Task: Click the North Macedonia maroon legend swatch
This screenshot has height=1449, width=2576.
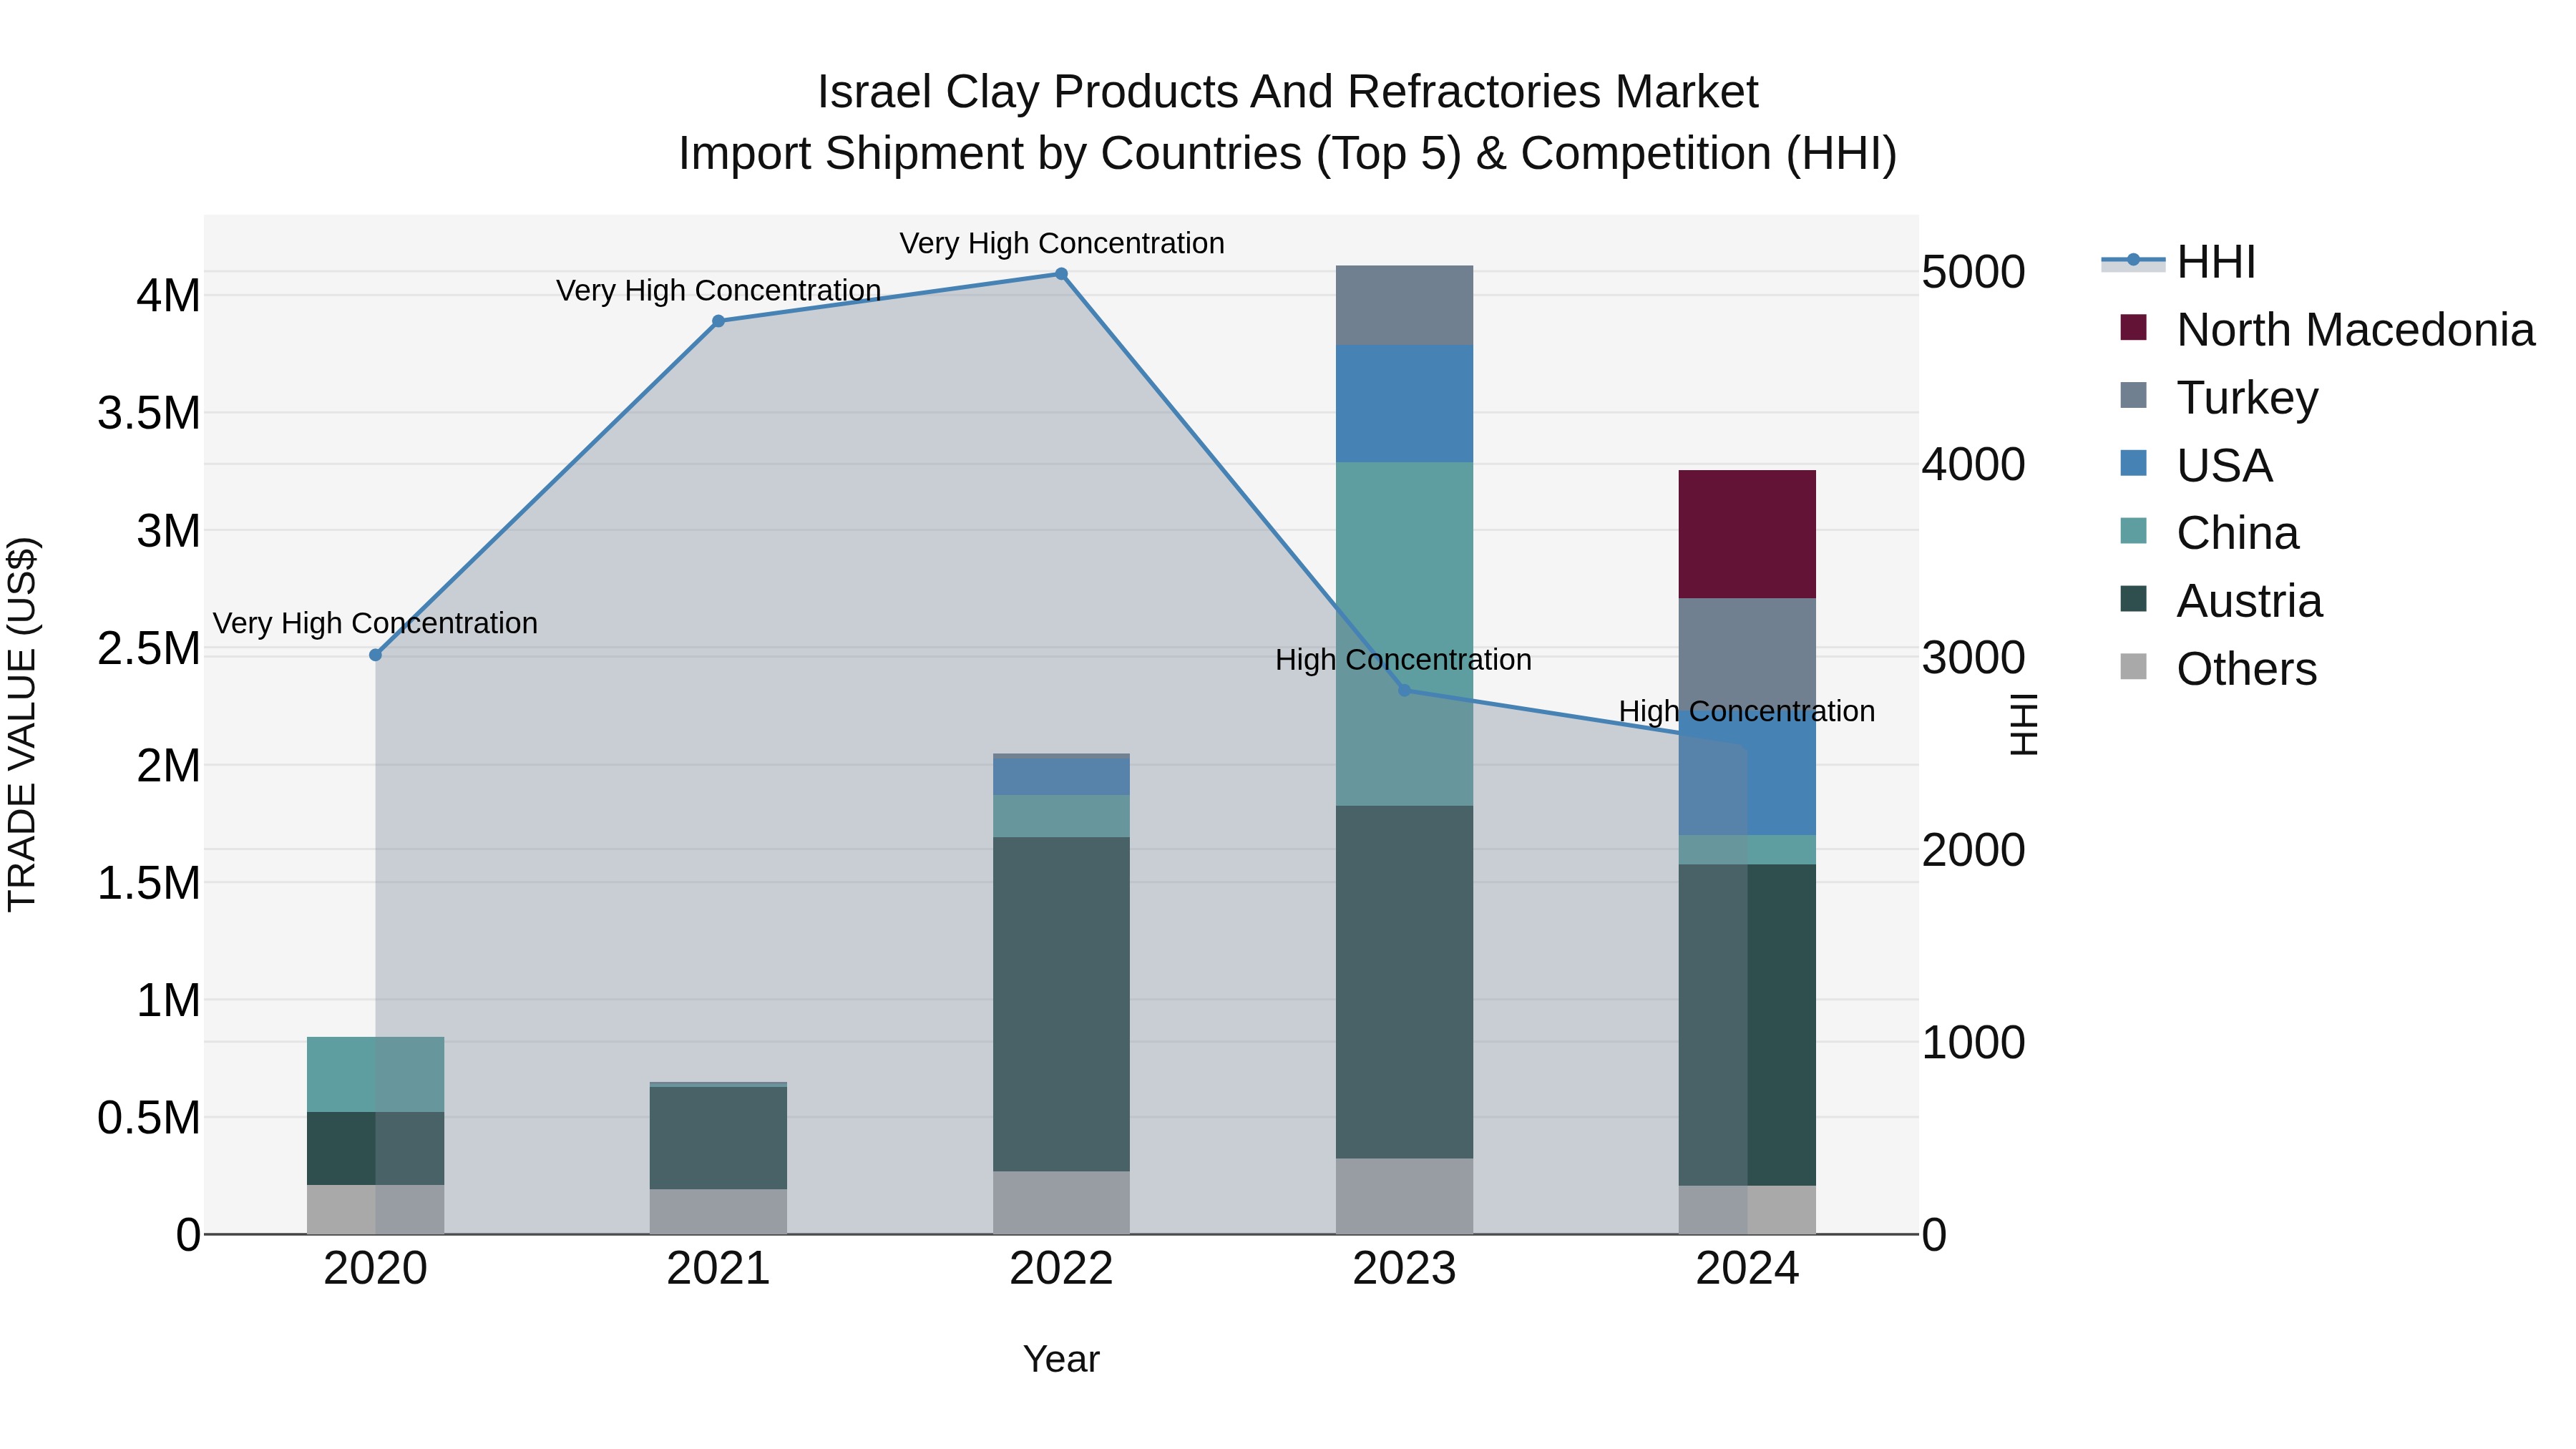Action: (2133, 327)
